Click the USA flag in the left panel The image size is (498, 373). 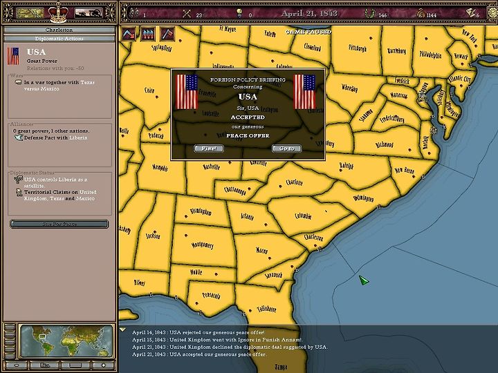point(13,56)
